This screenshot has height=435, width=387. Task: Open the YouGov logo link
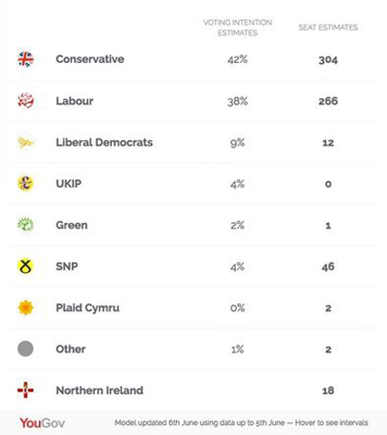[x=42, y=423]
